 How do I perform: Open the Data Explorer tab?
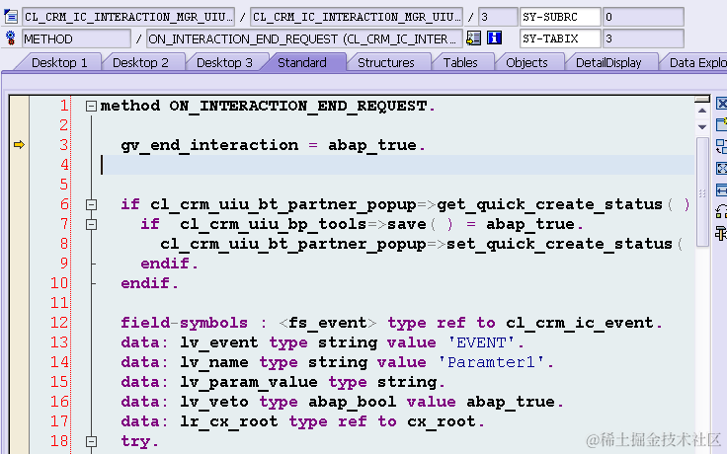(695, 62)
